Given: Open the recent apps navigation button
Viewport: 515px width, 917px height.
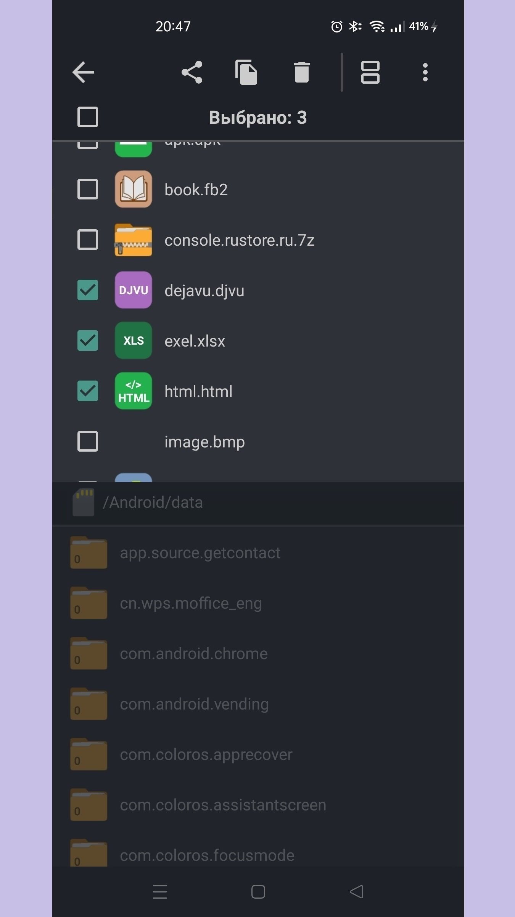Looking at the screenshot, I should [160, 892].
